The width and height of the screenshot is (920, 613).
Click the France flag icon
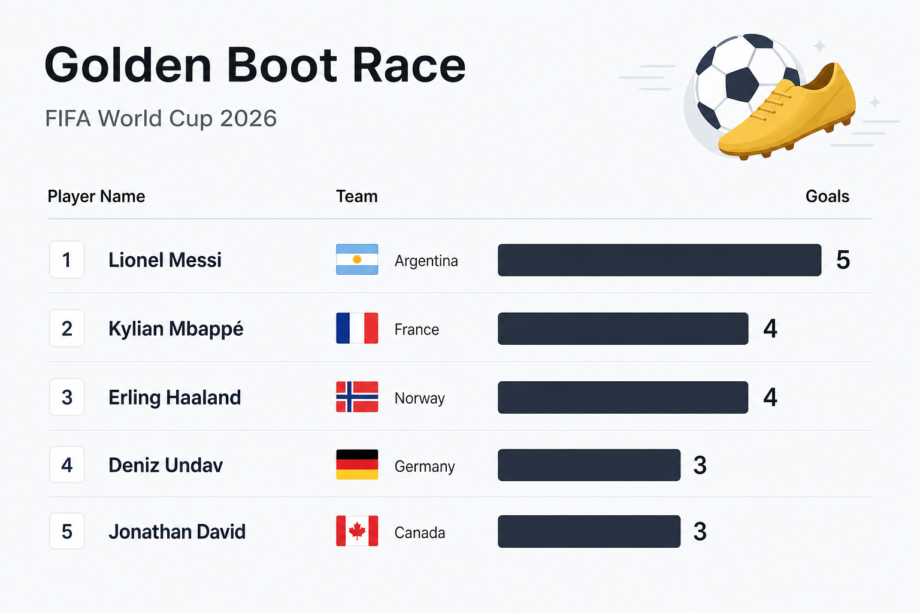357,328
